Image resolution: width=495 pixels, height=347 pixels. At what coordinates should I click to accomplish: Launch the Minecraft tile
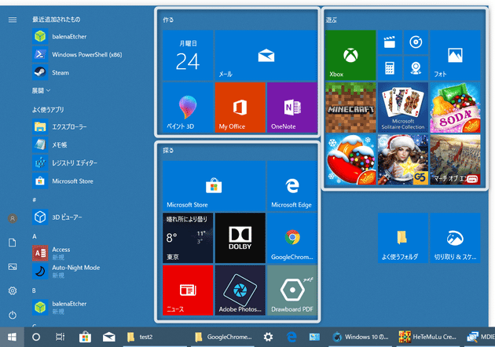[x=350, y=108]
